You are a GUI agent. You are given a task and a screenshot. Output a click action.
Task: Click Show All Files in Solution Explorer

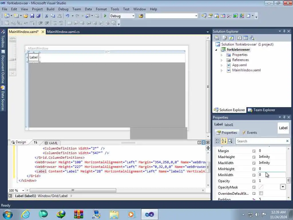tap(225, 38)
